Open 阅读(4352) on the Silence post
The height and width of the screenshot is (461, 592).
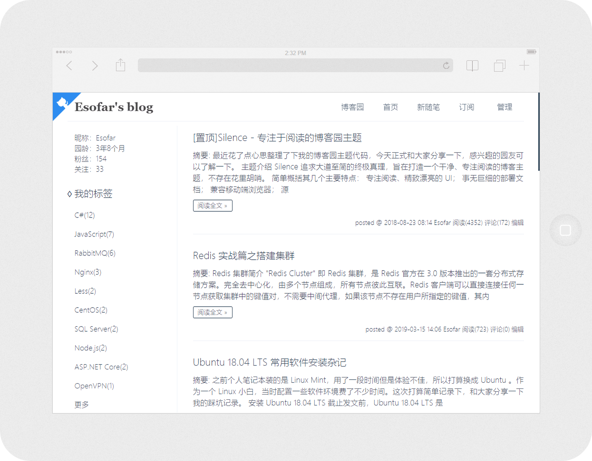(x=467, y=223)
